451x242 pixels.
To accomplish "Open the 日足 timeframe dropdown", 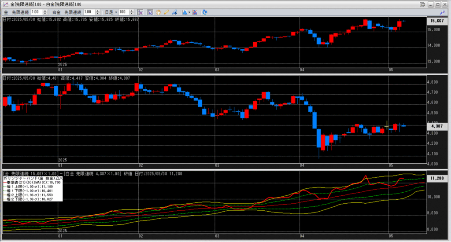I will (x=111, y=12).
